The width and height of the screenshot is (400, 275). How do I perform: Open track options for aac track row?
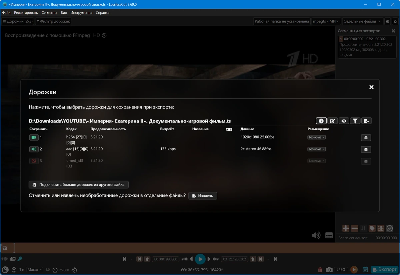(x=366, y=149)
